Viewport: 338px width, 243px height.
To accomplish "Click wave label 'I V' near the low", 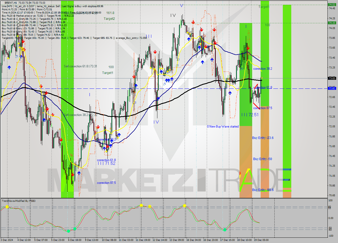I will (x=156, y=122).
